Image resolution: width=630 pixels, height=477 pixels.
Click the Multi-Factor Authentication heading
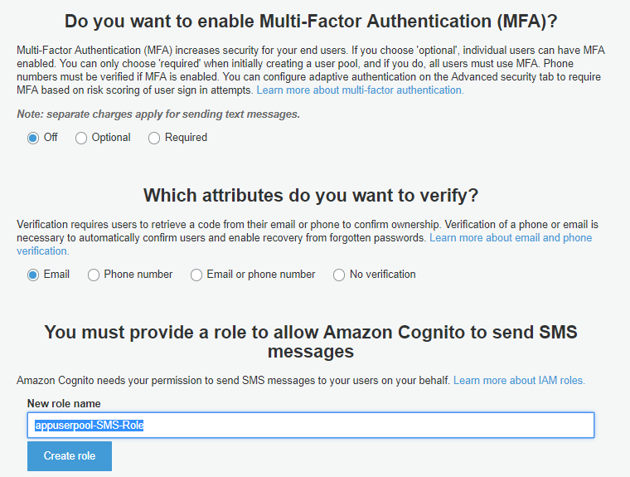coord(311,22)
